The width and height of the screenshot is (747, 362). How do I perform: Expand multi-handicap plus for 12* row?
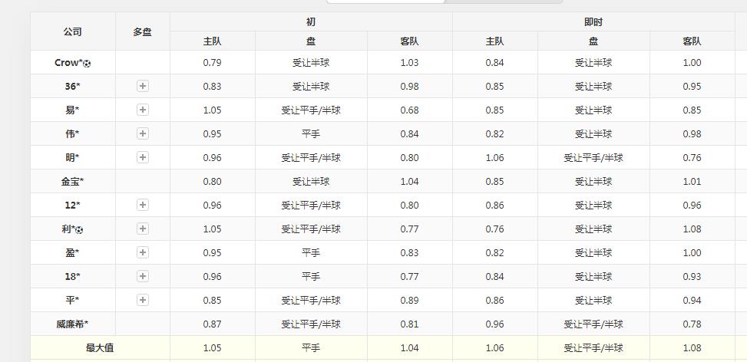coord(143,205)
